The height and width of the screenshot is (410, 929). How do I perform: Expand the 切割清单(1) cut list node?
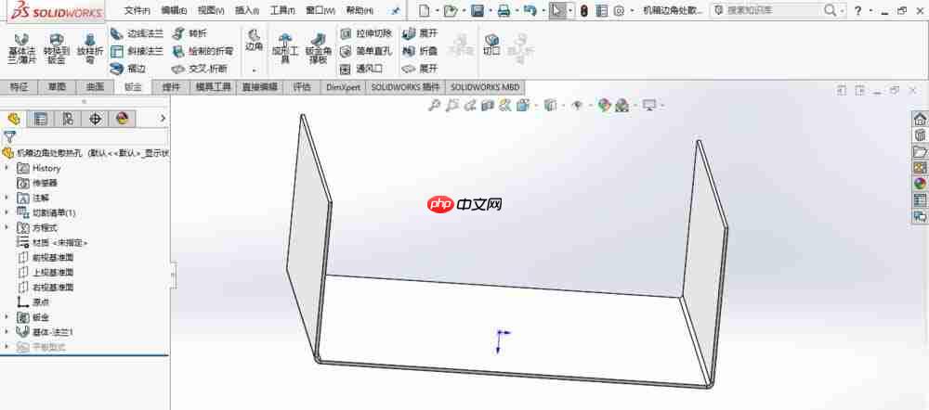coord(7,212)
